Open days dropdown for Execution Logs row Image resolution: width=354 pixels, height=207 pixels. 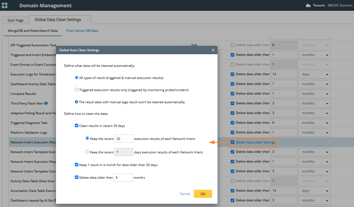click(x=314, y=74)
